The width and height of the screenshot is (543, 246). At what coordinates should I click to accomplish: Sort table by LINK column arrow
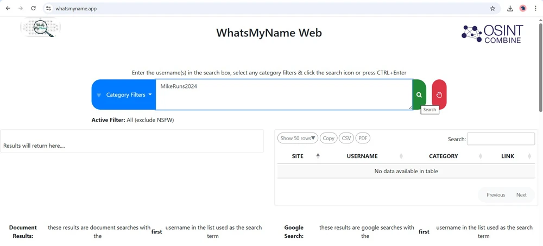(x=529, y=156)
